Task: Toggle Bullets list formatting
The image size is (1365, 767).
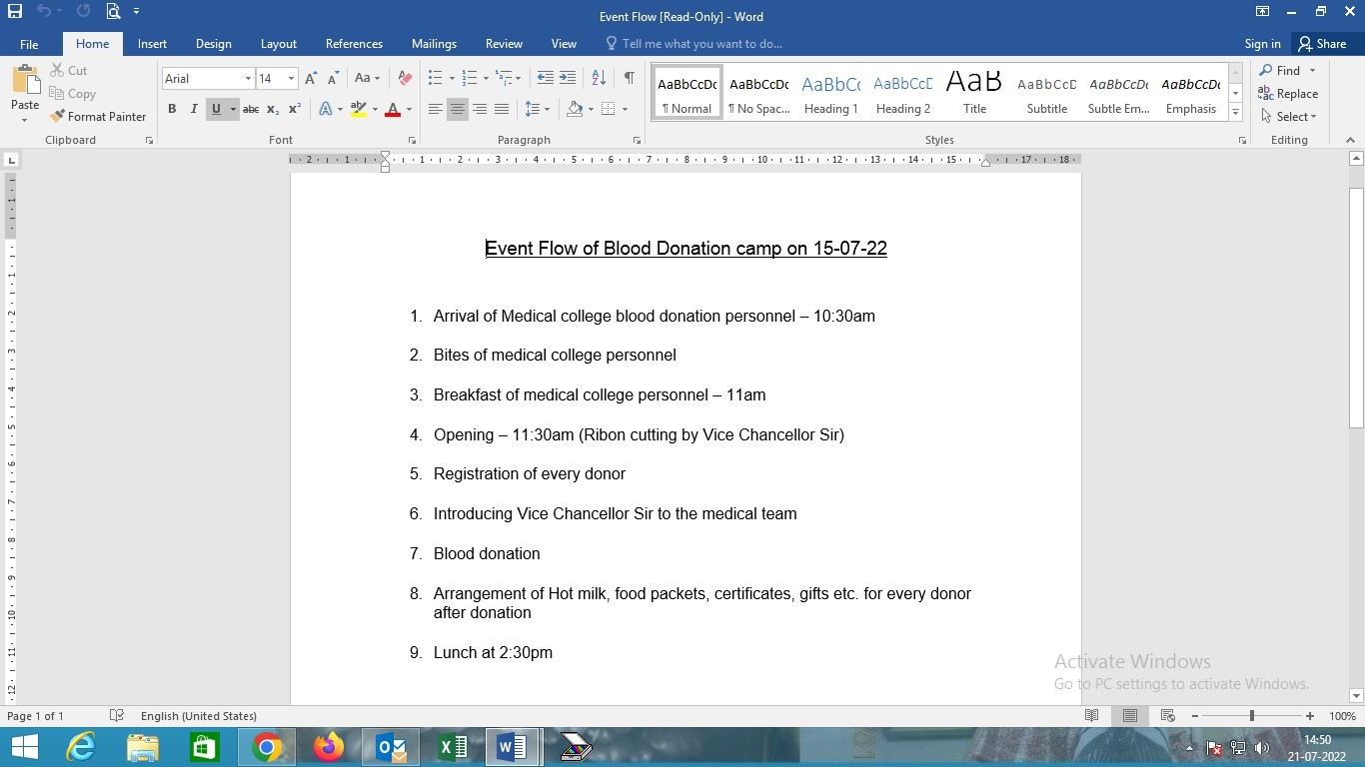Action: point(435,78)
